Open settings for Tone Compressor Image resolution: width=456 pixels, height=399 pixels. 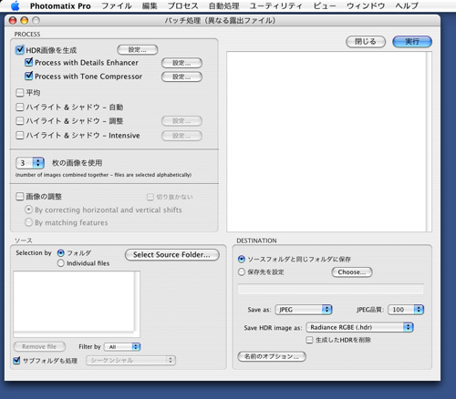pyautogui.click(x=181, y=77)
